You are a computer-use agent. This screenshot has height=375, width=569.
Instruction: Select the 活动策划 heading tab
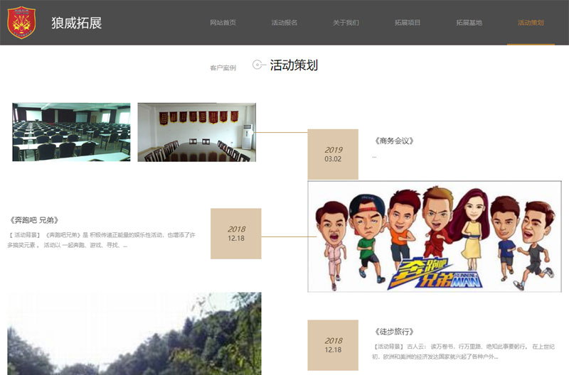click(294, 65)
